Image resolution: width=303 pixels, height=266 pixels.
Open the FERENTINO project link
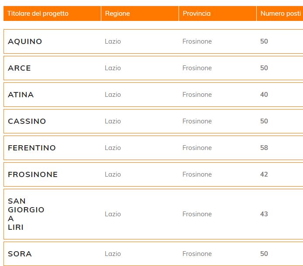click(x=32, y=148)
